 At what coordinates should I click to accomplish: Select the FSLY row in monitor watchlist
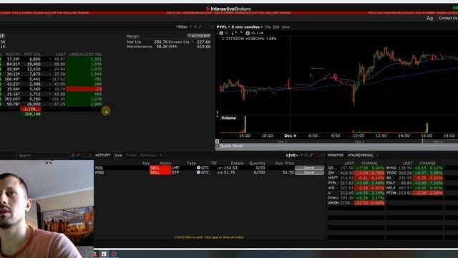(414, 183)
